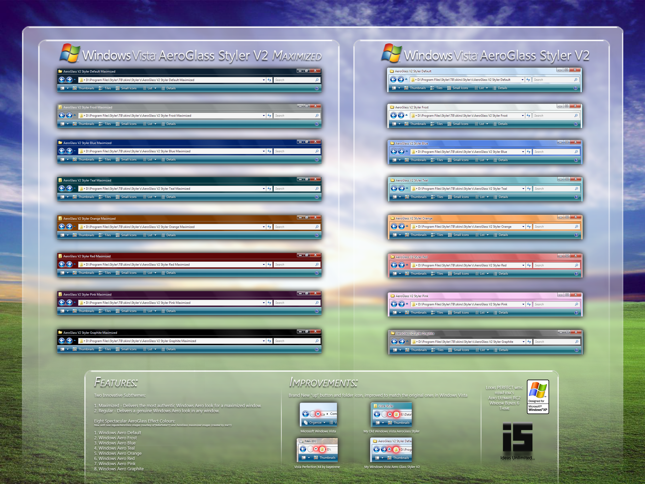Click Back arrow in Default Maximized window
Screen dimensions: 645x484
(61, 80)
